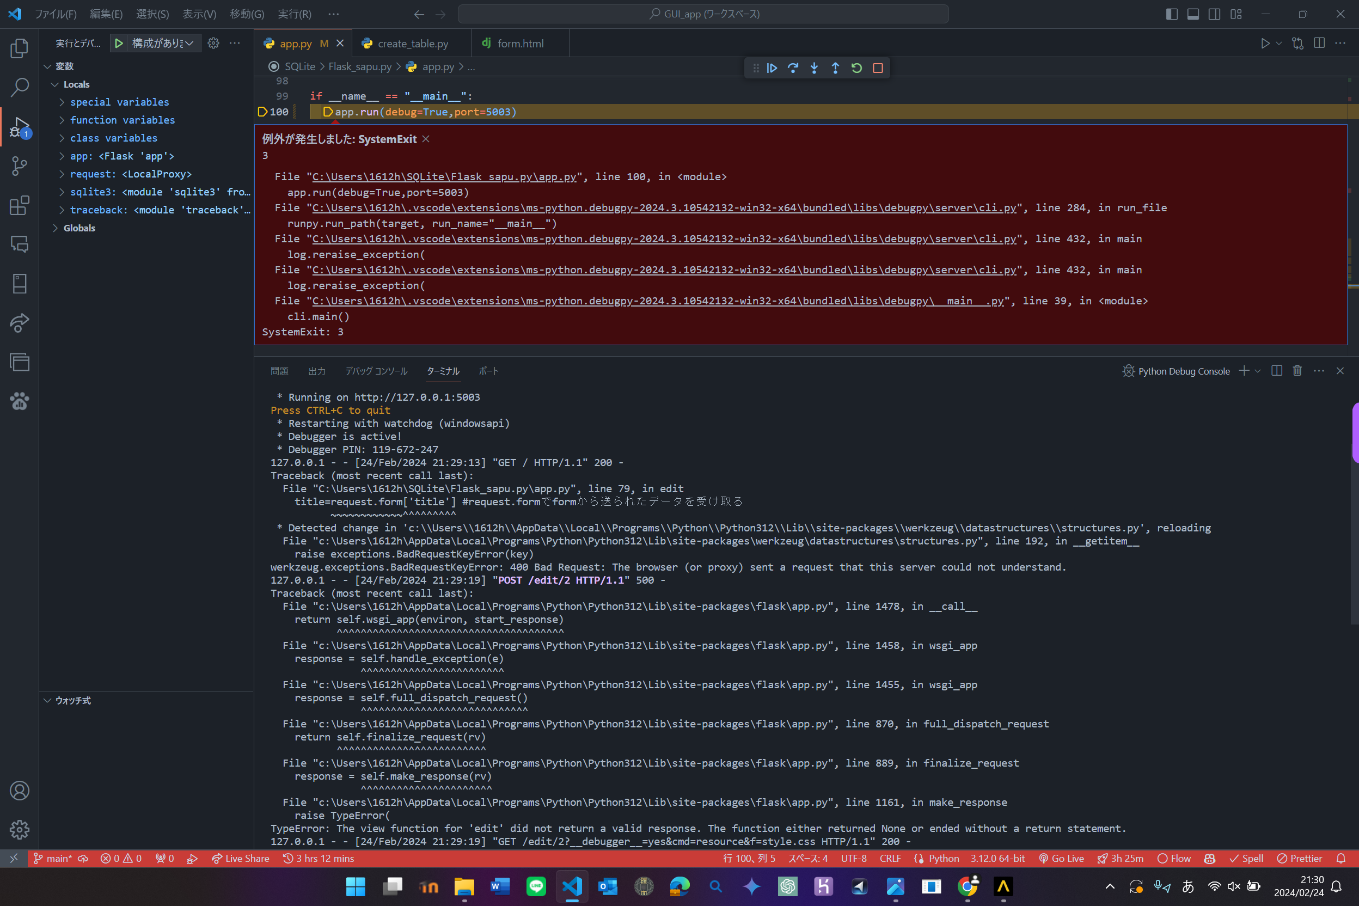Open Source Control view in activity bar
The image size is (1359, 906).
click(x=19, y=166)
